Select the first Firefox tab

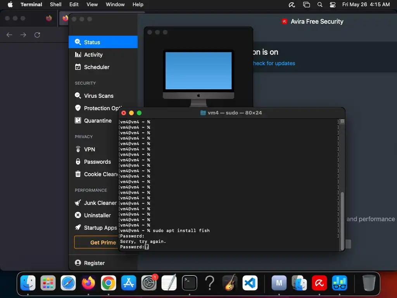pyautogui.click(x=49, y=18)
